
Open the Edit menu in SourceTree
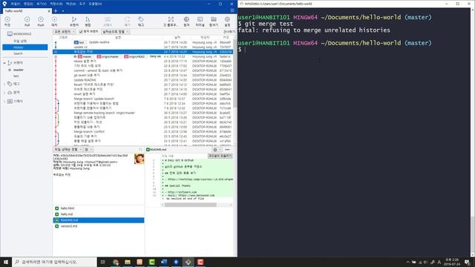coord(28,4)
